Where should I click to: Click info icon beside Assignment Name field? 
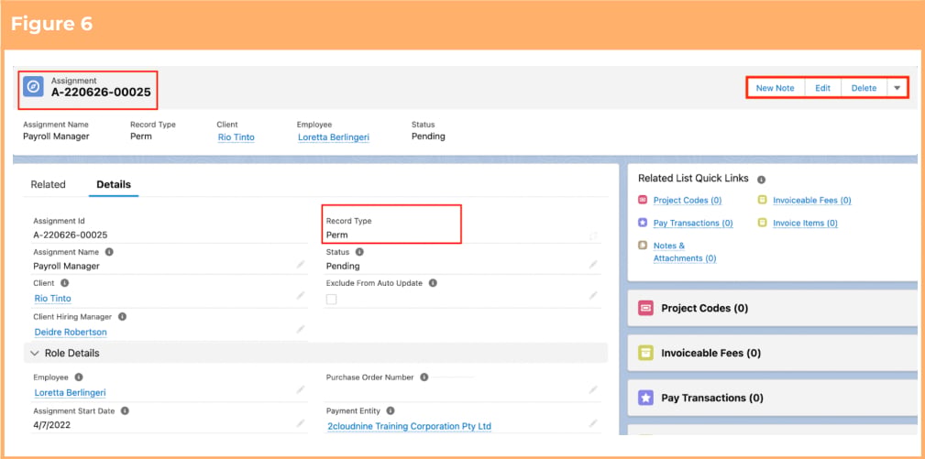(109, 252)
